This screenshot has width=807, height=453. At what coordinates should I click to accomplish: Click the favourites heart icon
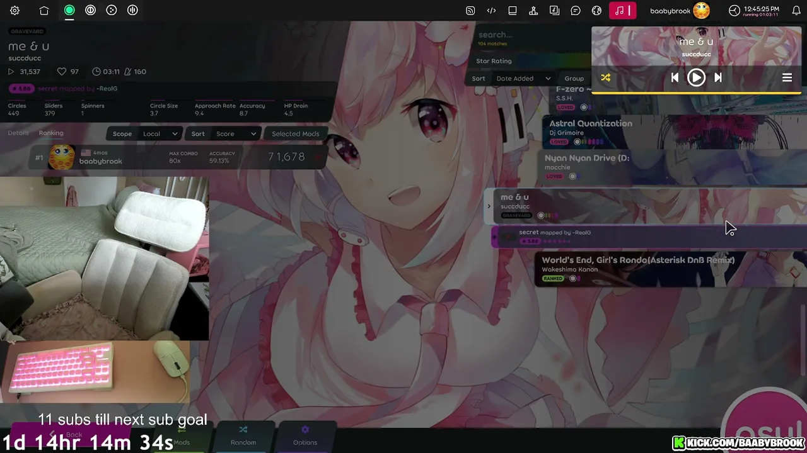coord(61,72)
